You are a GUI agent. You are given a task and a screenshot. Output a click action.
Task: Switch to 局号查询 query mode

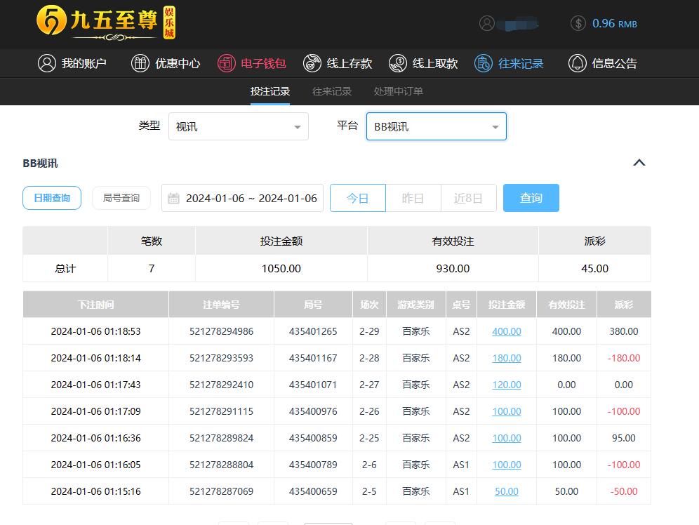pos(121,198)
